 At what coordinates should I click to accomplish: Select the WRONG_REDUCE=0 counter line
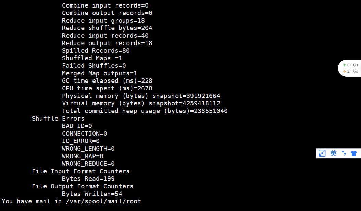88,163
